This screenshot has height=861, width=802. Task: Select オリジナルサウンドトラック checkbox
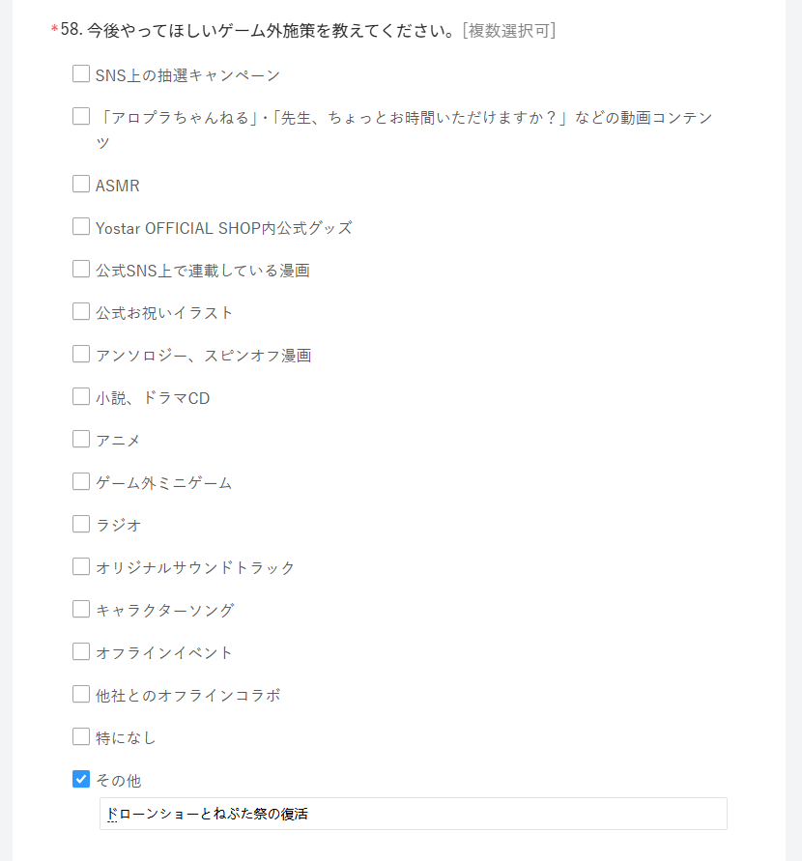pyautogui.click(x=81, y=567)
